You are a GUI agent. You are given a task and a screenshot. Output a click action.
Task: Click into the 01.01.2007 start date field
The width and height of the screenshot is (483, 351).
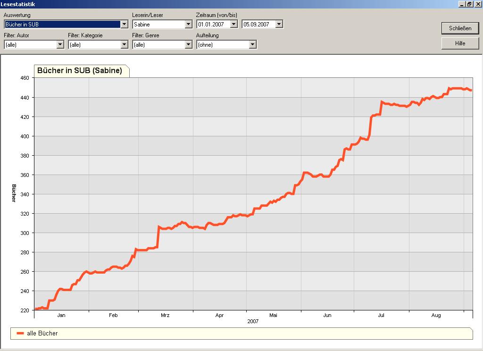point(213,24)
